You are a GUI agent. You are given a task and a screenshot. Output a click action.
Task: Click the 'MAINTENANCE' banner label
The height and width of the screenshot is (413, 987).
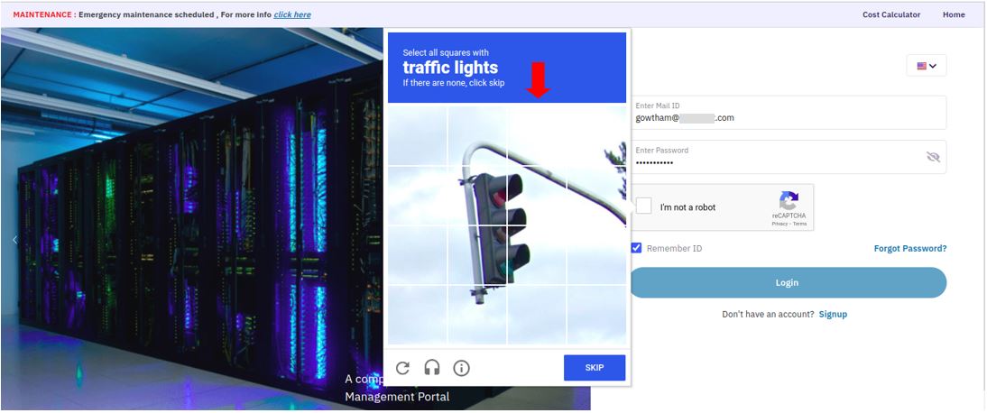42,14
